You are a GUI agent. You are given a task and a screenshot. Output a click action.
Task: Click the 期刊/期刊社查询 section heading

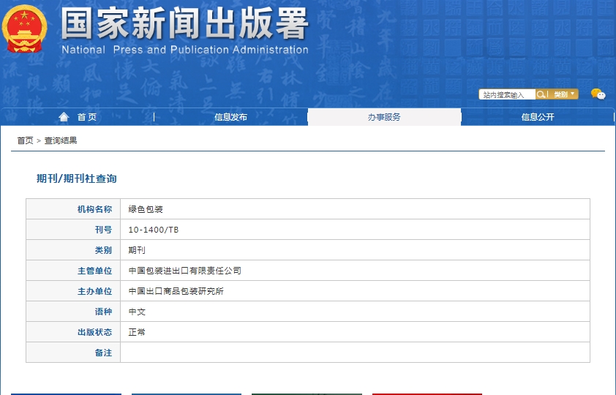(x=77, y=178)
